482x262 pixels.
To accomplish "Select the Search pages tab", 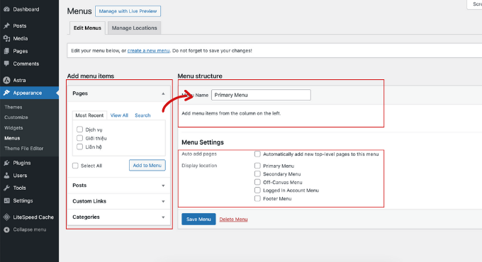I will [x=142, y=115].
